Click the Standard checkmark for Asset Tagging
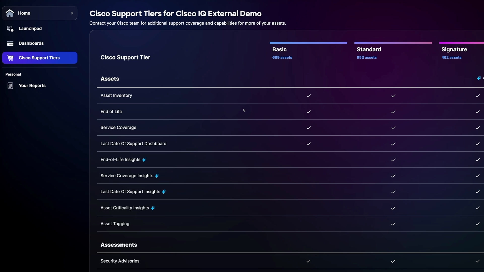The image size is (484, 272). point(393,224)
